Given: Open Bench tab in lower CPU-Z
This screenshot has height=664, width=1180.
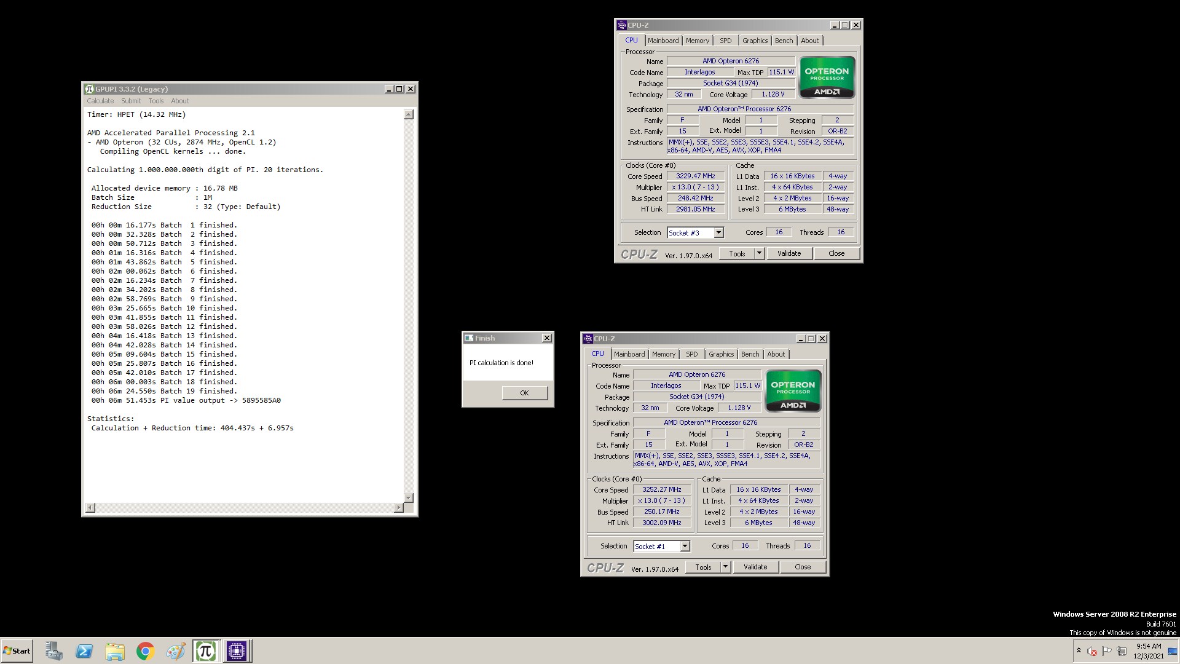Looking at the screenshot, I should point(750,354).
